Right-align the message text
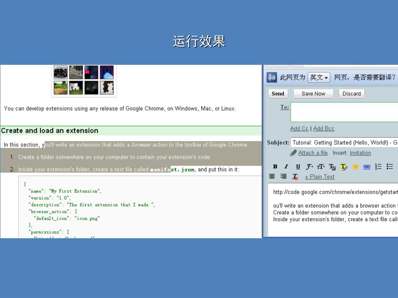Image resolution: width=398 pixels, height=298 pixels. (x=283, y=176)
